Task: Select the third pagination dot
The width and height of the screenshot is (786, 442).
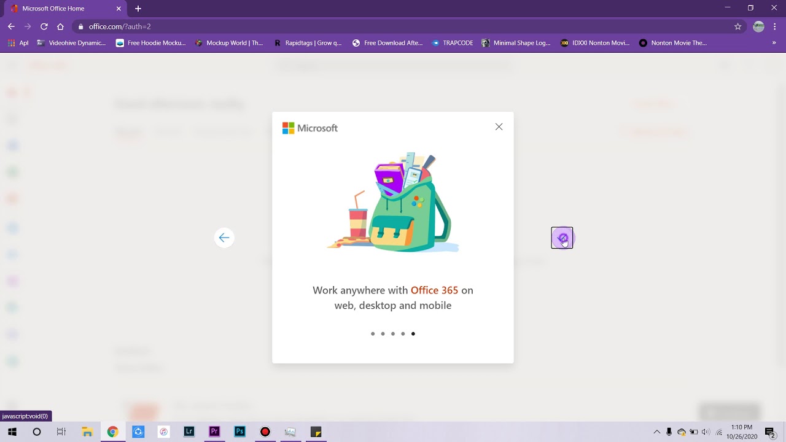Action: 393,334
